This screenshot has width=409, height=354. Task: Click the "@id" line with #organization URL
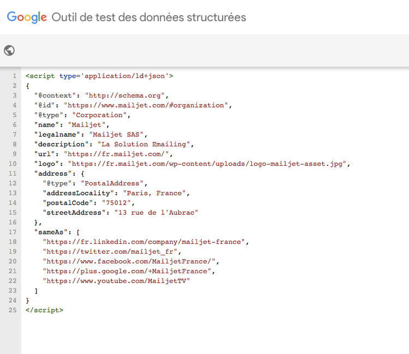pyautogui.click(x=133, y=105)
